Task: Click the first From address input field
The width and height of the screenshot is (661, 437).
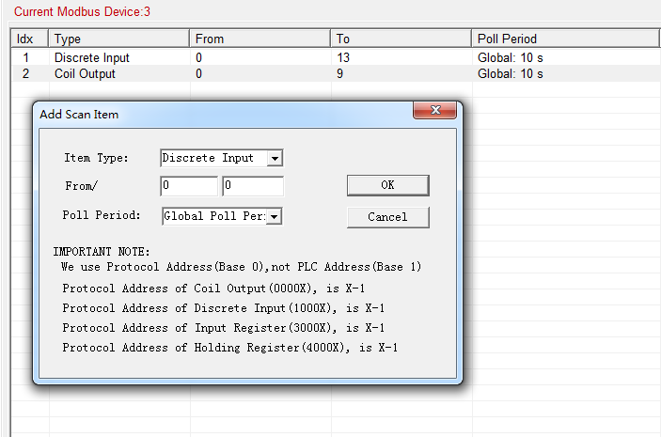Action: (189, 186)
